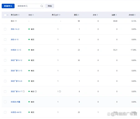Open unit link ending 44418
The width and height of the screenshot is (140, 119).
pyautogui.click(x=16, y=112)
